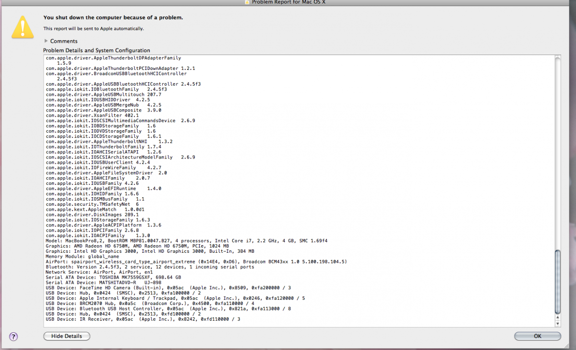
Task: Select the 'Serial ATA Device: TOSHIBA MK7559GSXF' line
Action: point(113,278)
